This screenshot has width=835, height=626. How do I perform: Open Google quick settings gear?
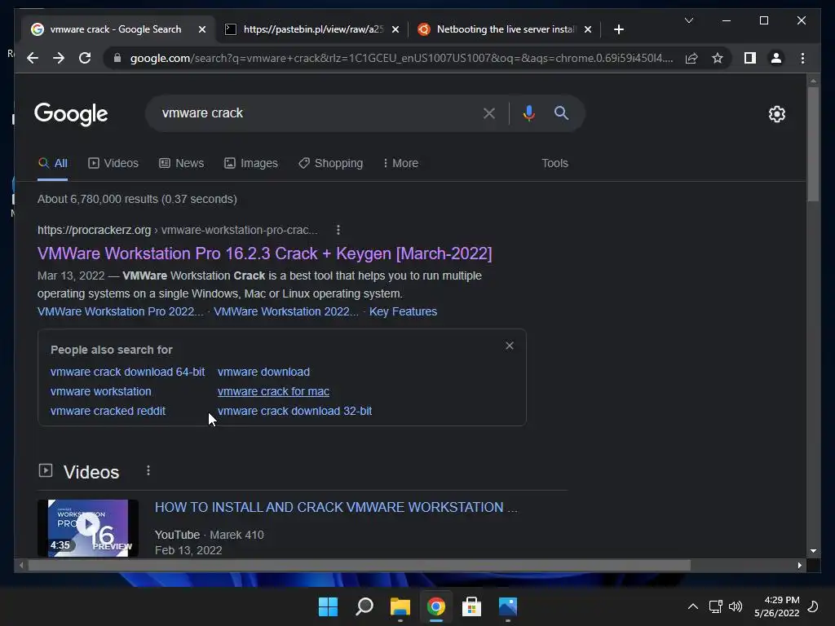[777, 114]
